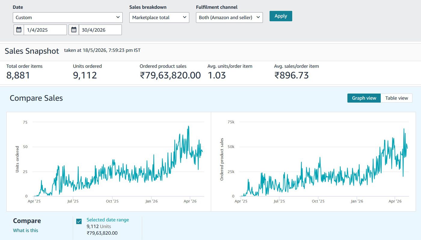Click the snapshot timestamp text

[102, 50]
